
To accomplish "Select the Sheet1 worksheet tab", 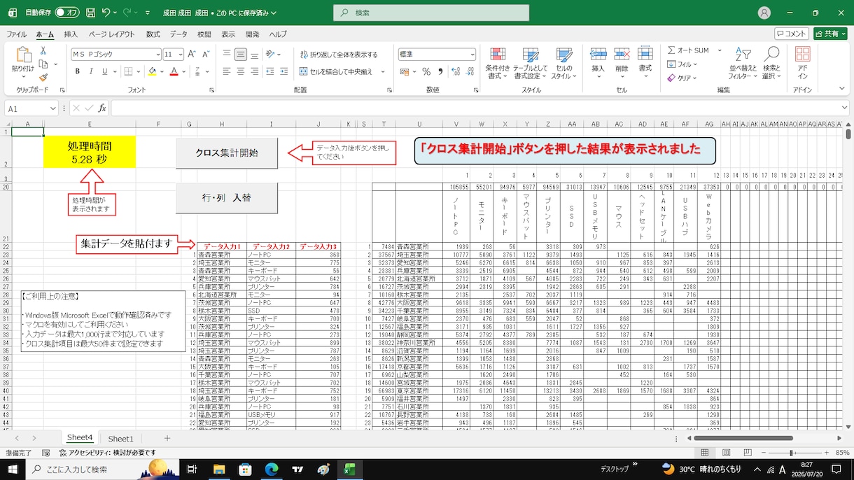I will click(x=120, y=439).
